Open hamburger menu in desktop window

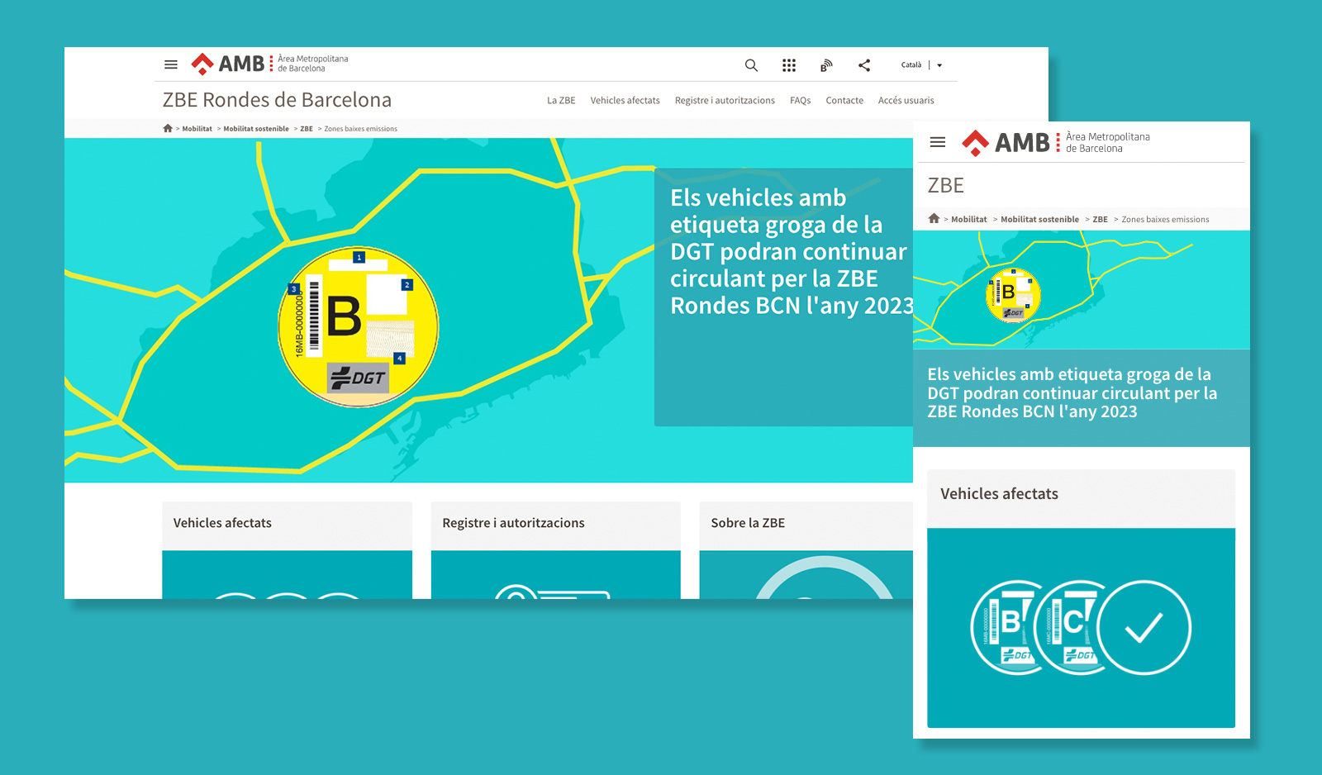[171, 64]
